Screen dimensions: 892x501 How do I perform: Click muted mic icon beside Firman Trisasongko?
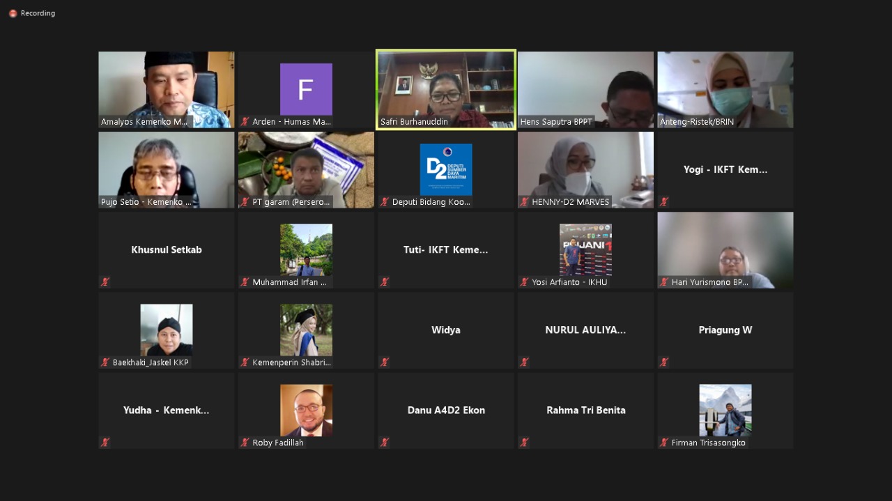[664, 442]
